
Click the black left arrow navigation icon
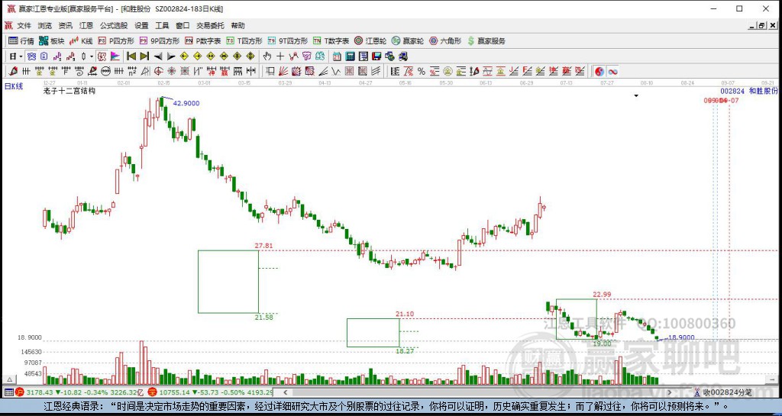[x=158, y=56]
